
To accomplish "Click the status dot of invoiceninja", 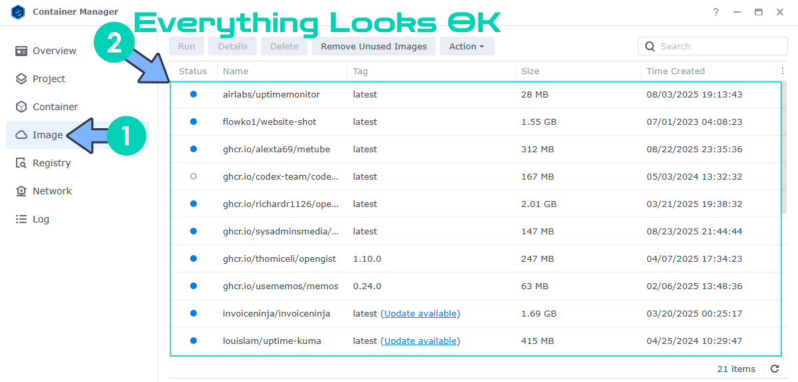I will point(193,314).
